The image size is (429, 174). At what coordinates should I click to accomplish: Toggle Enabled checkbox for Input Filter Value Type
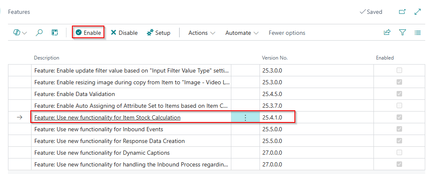click(x=400, y=70)
